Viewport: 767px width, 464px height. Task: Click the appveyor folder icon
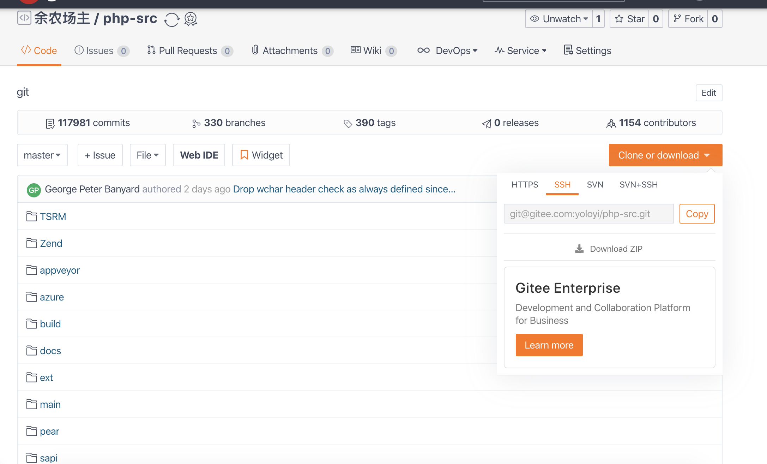pos(32,270)
